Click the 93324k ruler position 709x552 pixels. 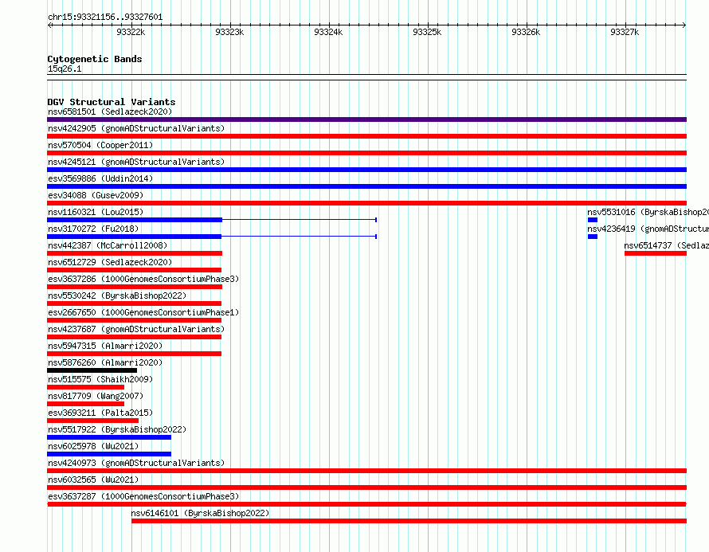[x=328, y=32]
